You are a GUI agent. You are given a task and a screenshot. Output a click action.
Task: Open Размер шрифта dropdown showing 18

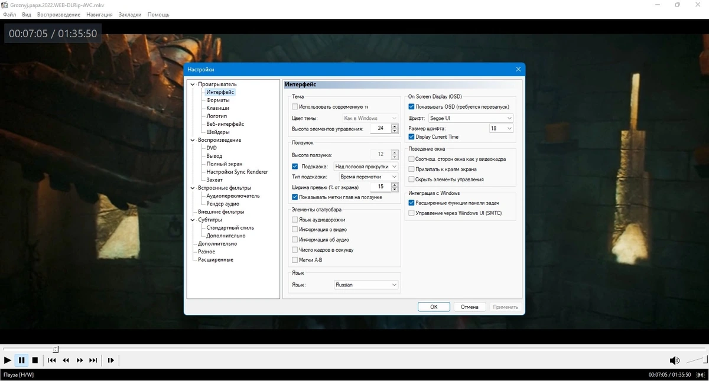pyautogui.click(x=501, y=128)
